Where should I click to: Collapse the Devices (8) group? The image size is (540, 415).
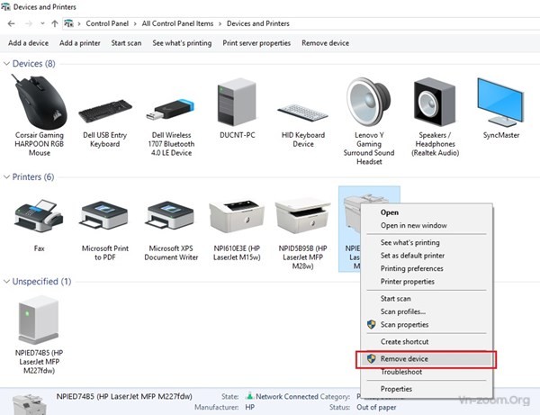[6, 63]
